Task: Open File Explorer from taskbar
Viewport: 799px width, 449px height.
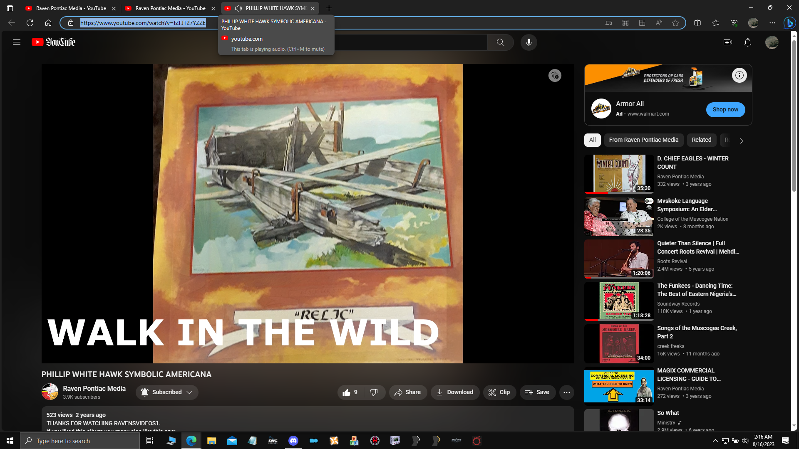Action: pos(212,441)
